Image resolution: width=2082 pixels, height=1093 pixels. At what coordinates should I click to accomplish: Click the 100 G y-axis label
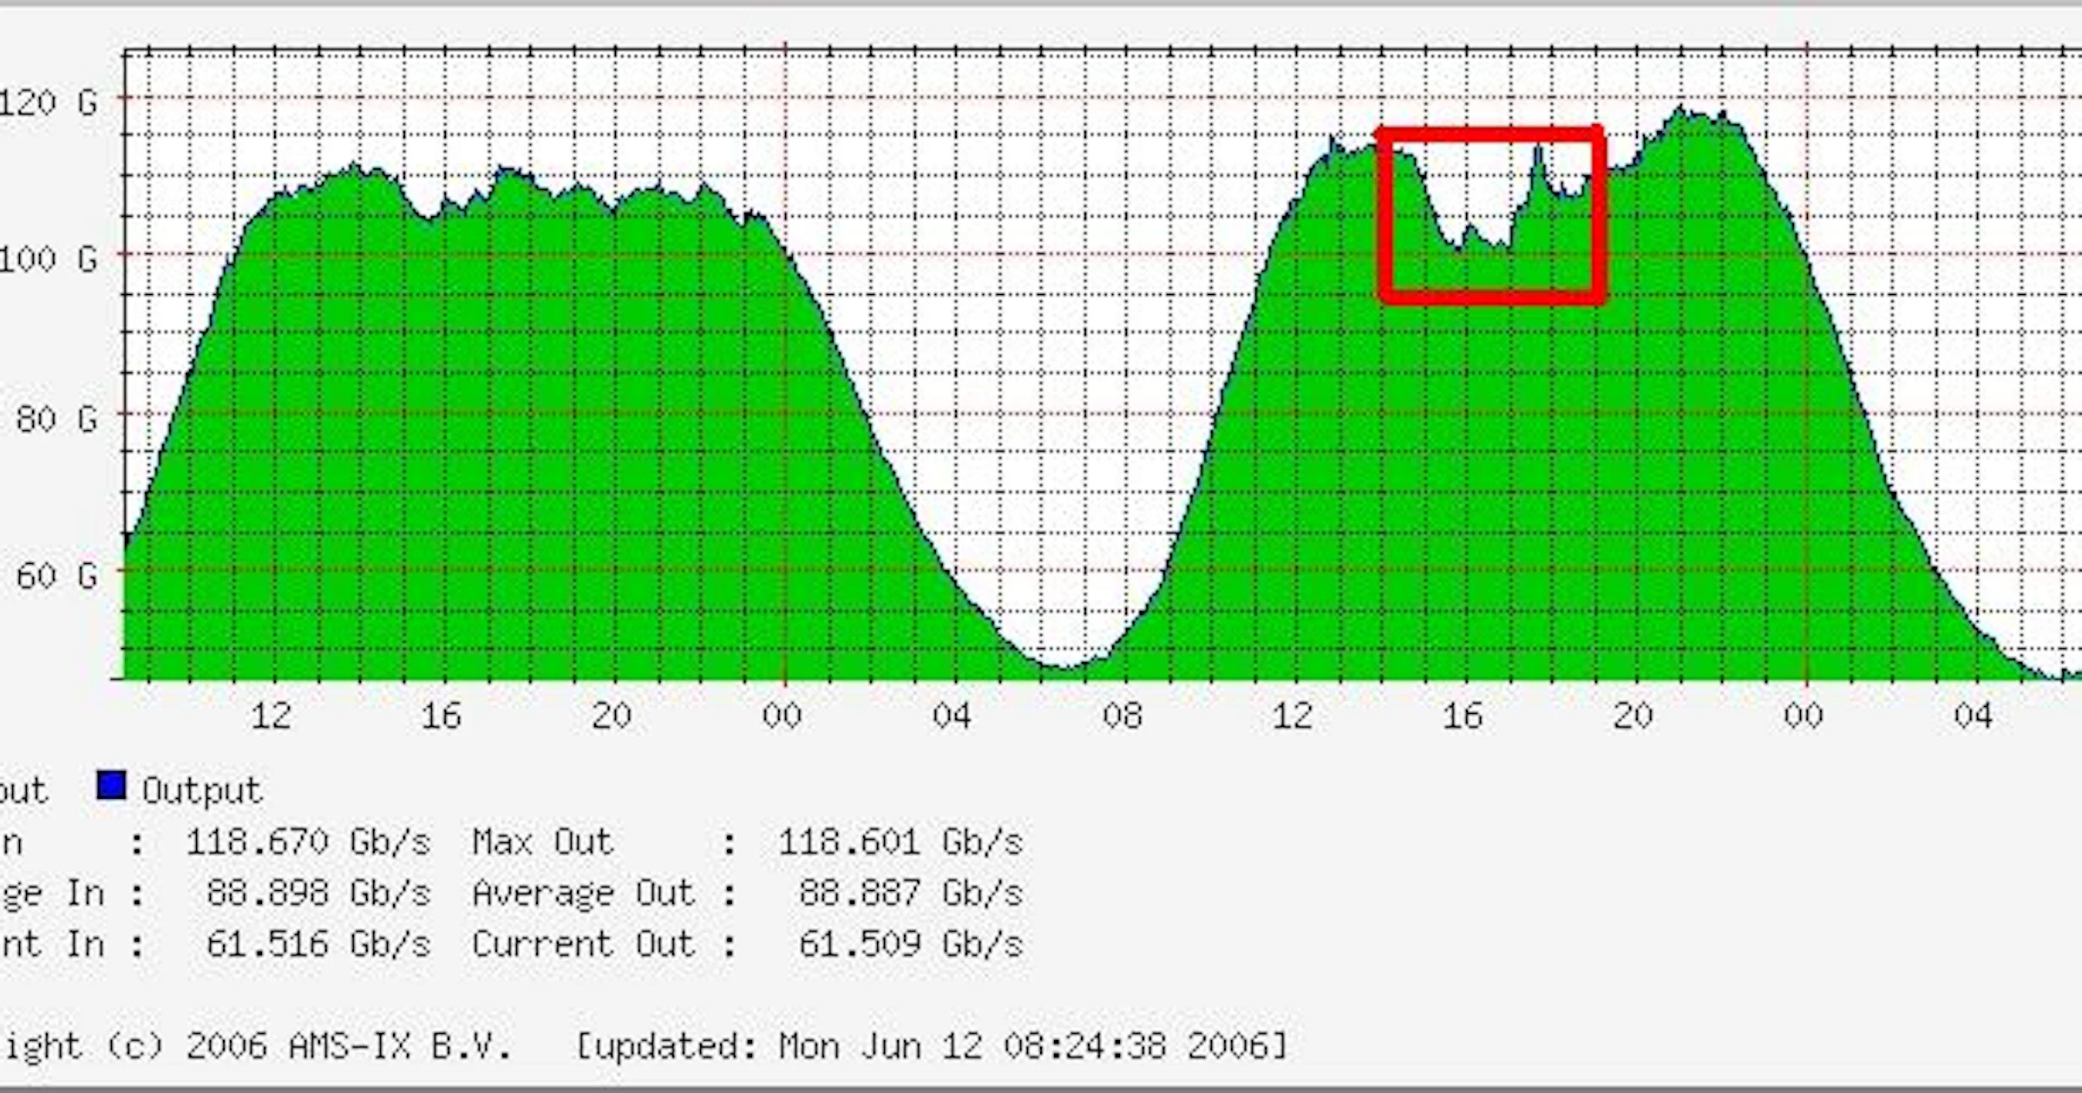[x=47, y=259]
